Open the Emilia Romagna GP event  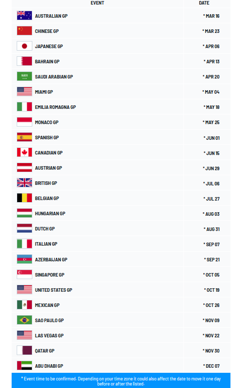click(55, 107)
